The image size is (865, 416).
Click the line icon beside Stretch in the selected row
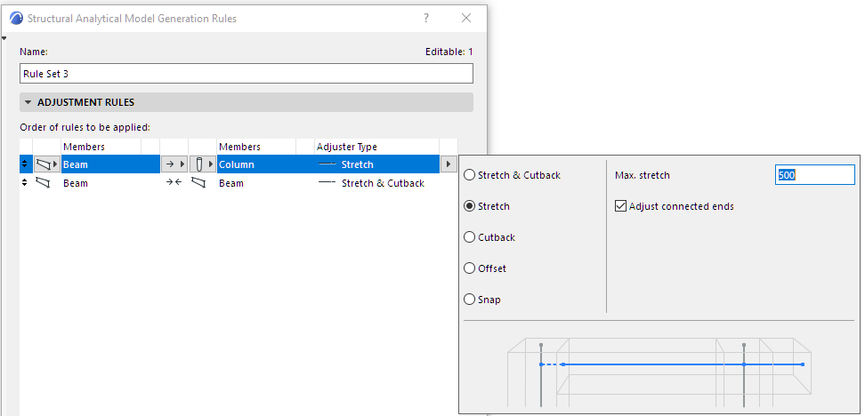tap(327, 164)
